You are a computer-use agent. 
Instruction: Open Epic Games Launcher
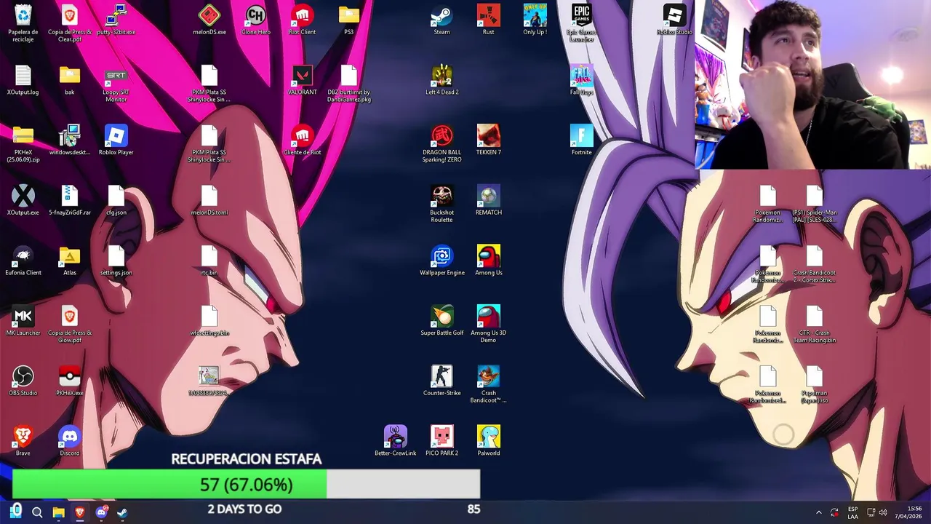pos(581,23)
